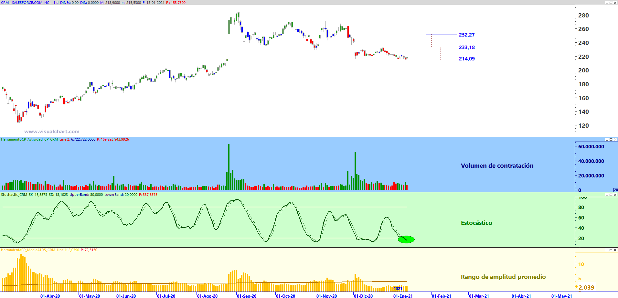This screenshot has width=618, height=298.
Task: Click the 01-Abr-21 date on the time axis
Action: [x=521, y=296]
